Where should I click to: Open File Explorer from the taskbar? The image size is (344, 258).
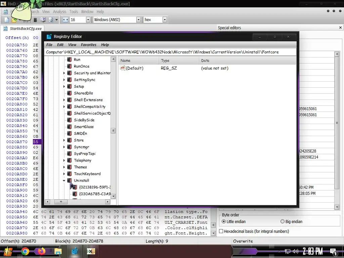[x=58, y=251]
